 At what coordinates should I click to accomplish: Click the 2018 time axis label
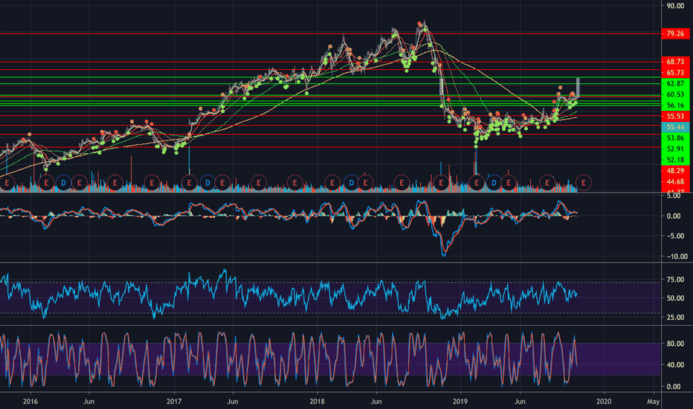point(317,402)
